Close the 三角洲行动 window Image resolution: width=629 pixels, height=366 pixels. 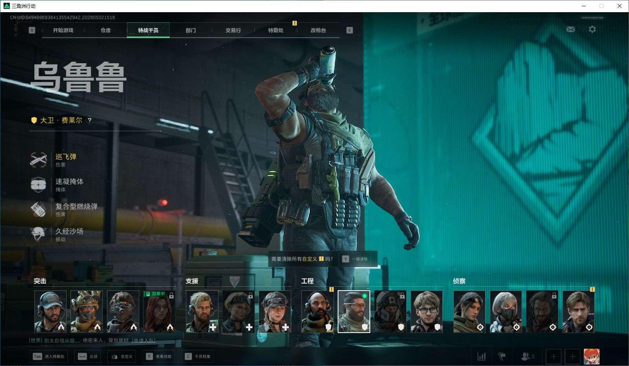pyautogui.click(x=620, y=6)
